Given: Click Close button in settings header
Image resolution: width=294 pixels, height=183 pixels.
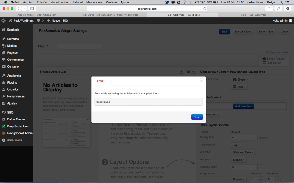Looking at the screenshot, I should [284, 32].
